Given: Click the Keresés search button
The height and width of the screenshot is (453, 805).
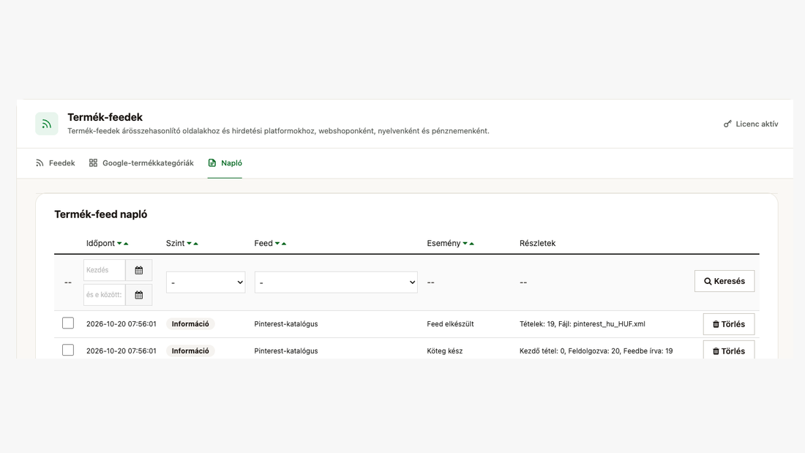Looking at the screenshot, I should coord(724,282).
